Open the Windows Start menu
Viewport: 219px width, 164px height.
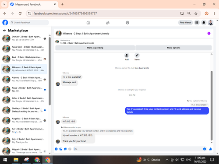[5, 160]
